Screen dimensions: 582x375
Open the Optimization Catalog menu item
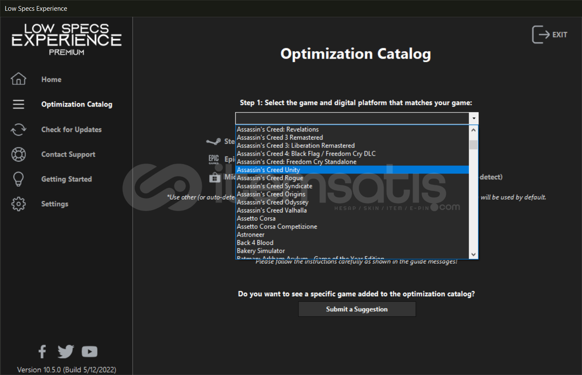(77, 104)
